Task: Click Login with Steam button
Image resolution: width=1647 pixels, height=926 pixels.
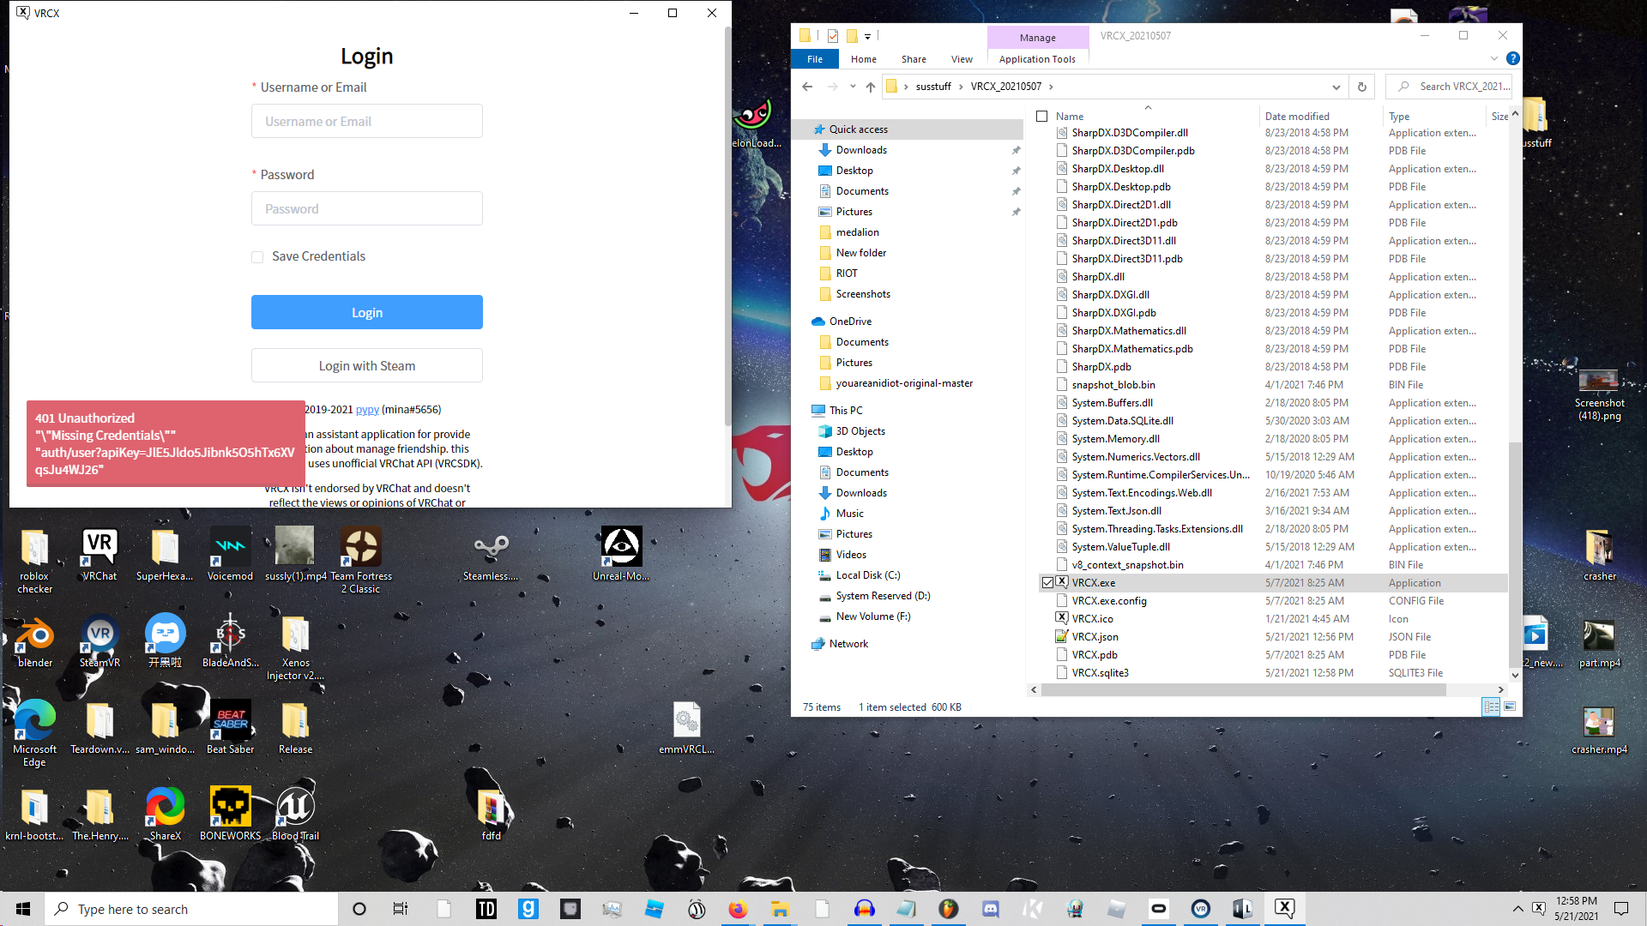Action: pyautogui.click(x=366, y=366)
